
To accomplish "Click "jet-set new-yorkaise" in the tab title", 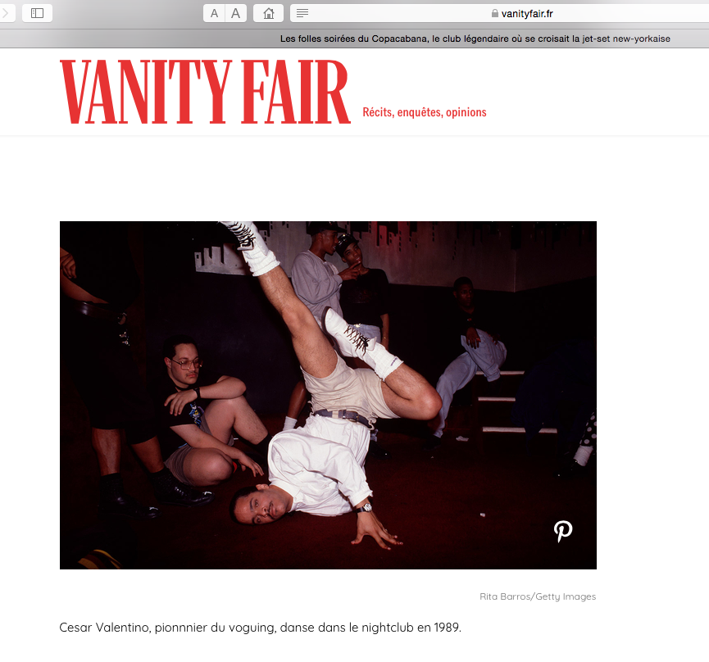I will pos(626,39).
